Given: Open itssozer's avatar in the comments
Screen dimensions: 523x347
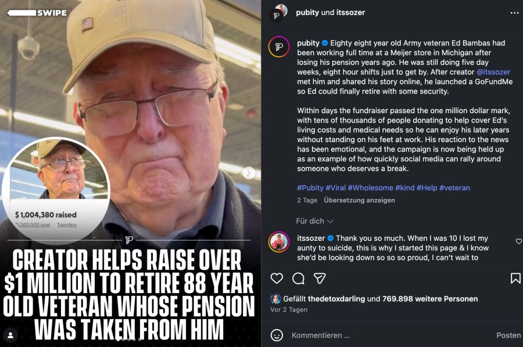Looking at the screenshot, I should coord(279,242).
